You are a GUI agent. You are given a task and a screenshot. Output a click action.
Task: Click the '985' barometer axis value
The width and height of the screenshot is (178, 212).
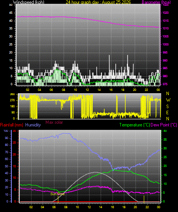[x=165, y=68]
